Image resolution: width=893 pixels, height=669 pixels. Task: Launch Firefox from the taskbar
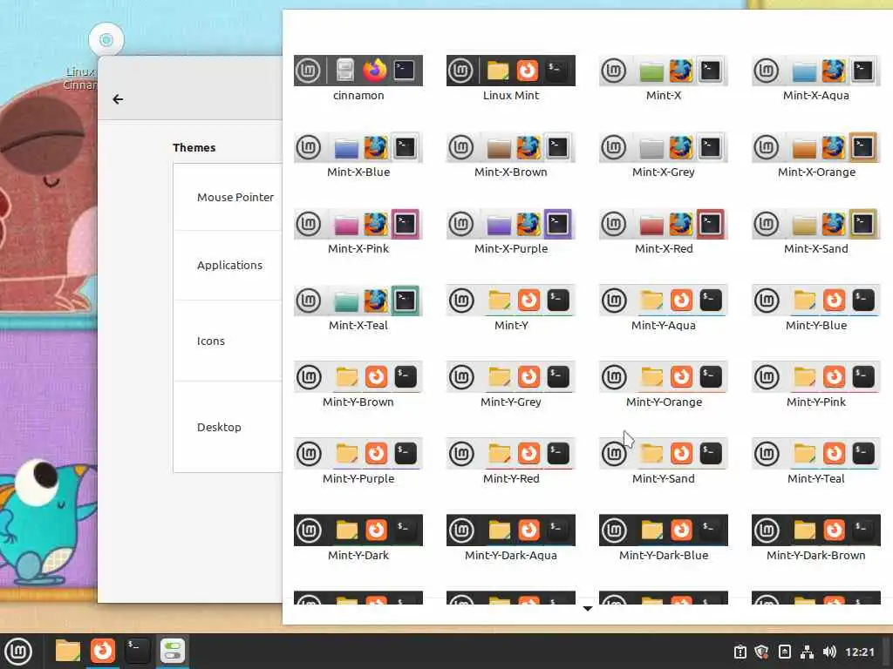[103, 651]
